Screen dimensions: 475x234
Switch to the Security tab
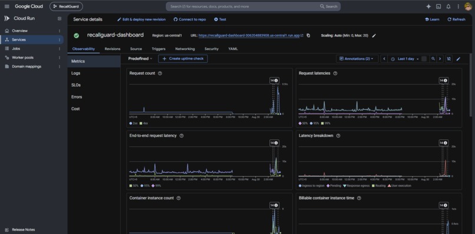tap(212, 49)
